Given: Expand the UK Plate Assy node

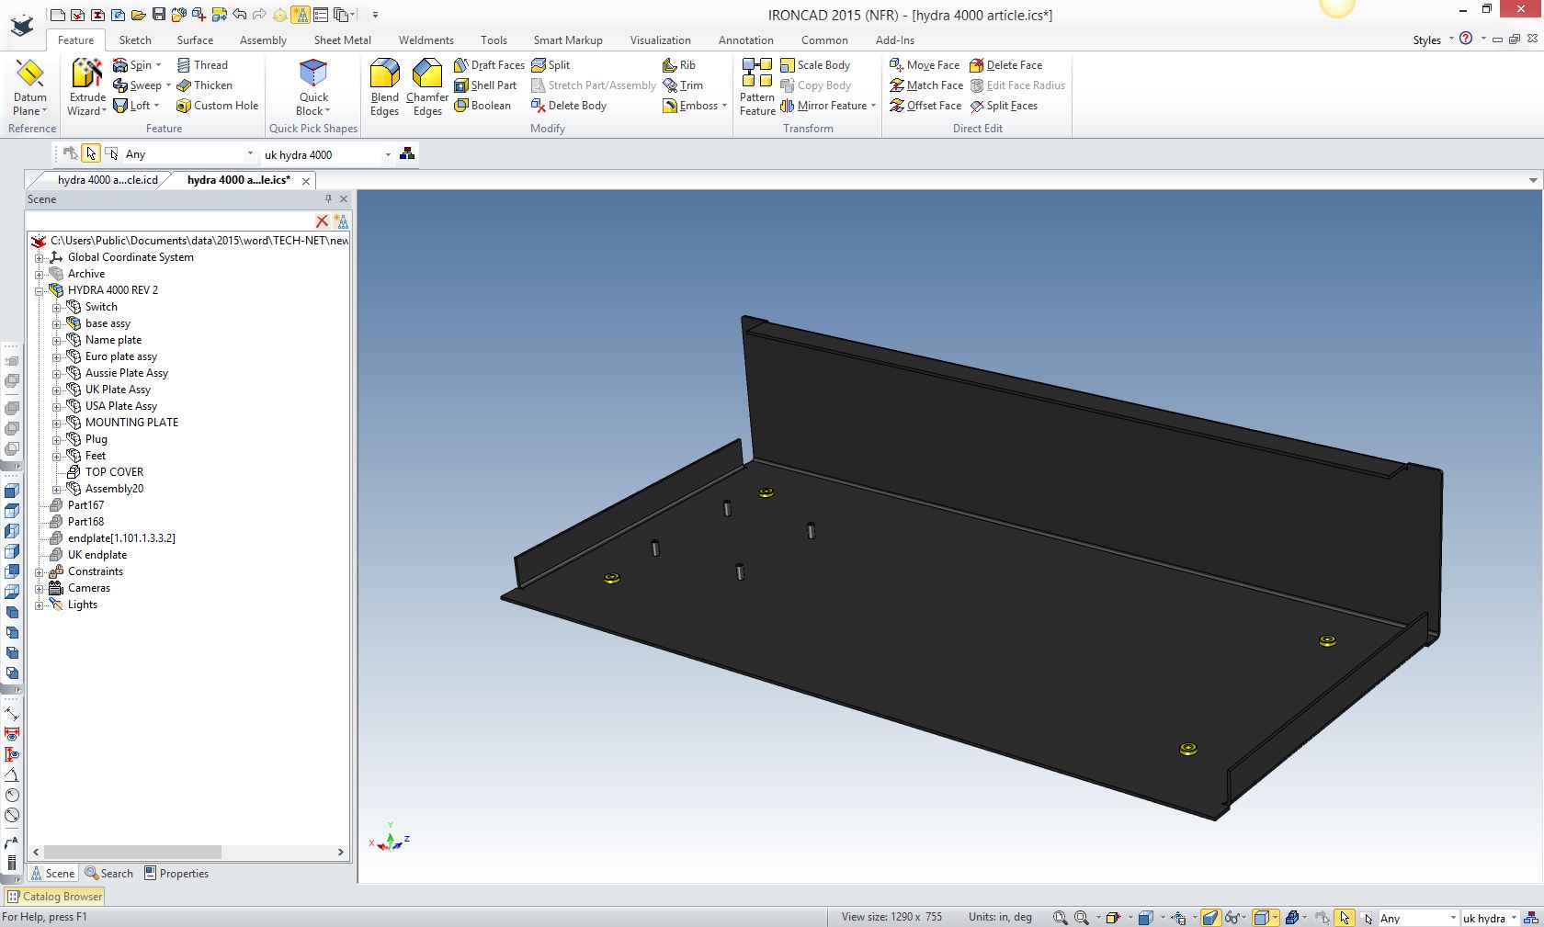Looking at the screenshot, I should click(57, 390).
